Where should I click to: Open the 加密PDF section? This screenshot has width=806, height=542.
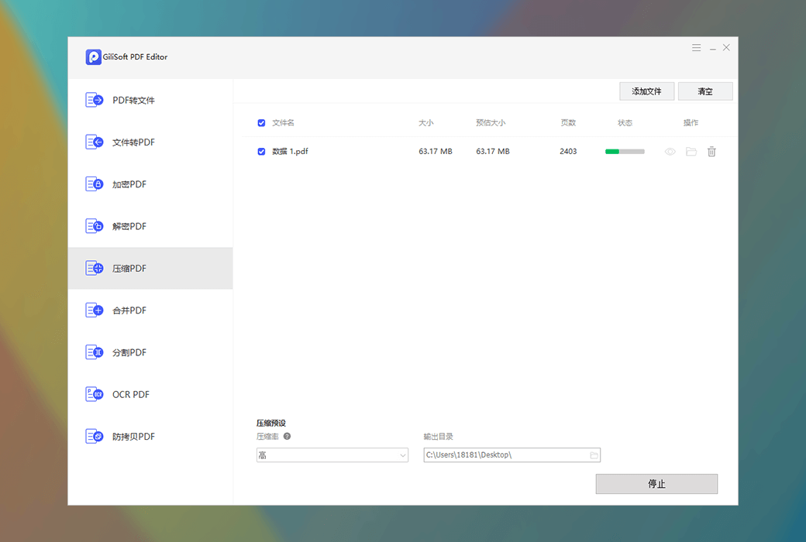click(x=150, y=184)
